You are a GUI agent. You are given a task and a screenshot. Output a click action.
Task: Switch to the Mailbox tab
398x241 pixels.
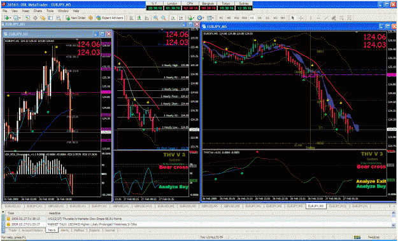tap(79, 230)
